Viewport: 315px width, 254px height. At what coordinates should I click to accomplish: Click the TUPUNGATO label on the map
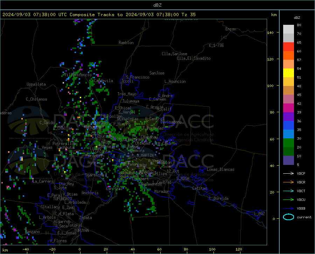(63, 199)
